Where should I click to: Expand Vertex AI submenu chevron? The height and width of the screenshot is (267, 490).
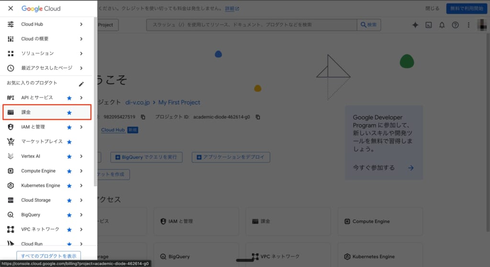pos(81,156)
